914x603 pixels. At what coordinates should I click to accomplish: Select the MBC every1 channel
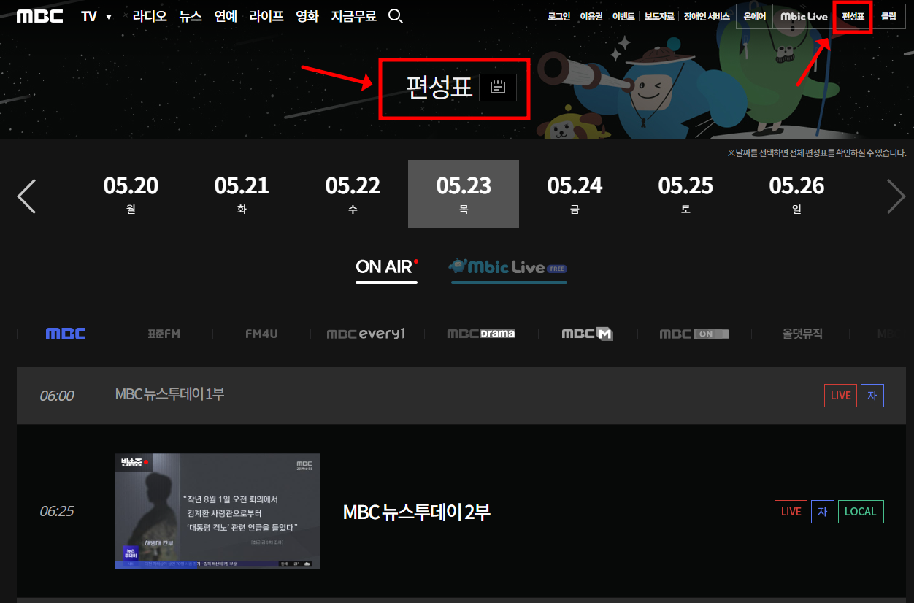pyautogui.click(x=366, y=334)
